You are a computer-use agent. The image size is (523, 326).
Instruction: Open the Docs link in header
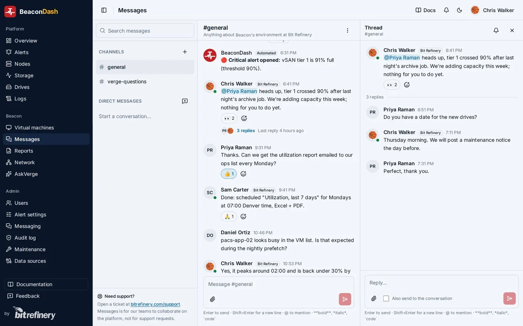click(426, 10)
